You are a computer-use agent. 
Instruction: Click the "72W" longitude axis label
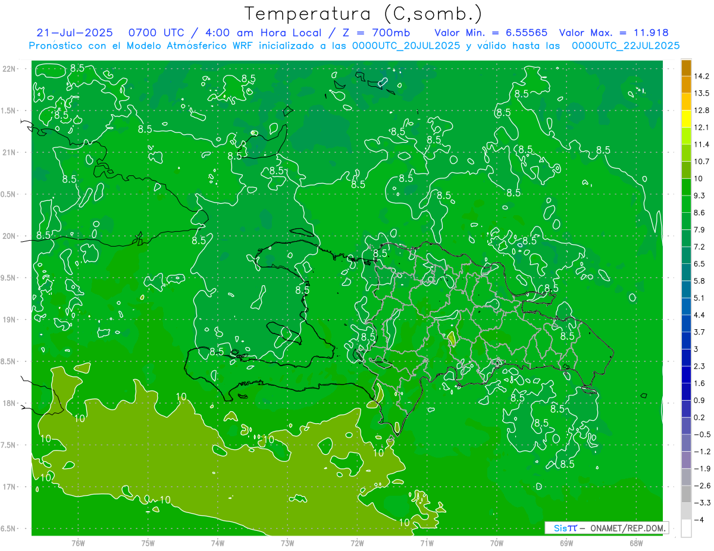tap(357, 543)
